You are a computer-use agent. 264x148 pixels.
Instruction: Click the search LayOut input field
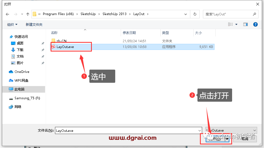[x=228, y=14]
